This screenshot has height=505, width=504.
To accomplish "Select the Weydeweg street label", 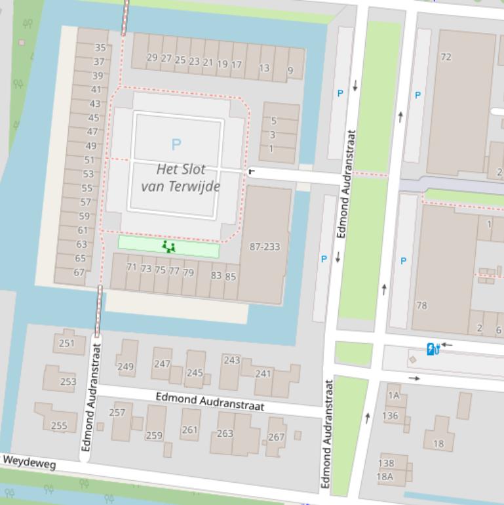I will point(29,462).
